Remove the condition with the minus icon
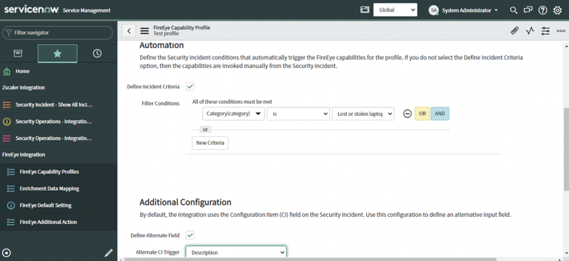This screenshot has width=569, height=261. point(407,114)
